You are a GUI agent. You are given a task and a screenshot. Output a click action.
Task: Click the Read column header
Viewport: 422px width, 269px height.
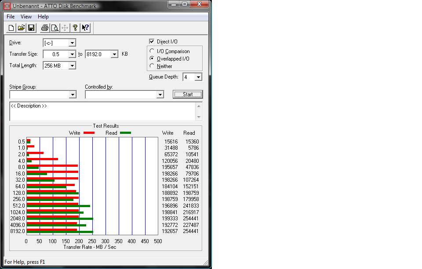pyautogui.click(x=189, y=133)
